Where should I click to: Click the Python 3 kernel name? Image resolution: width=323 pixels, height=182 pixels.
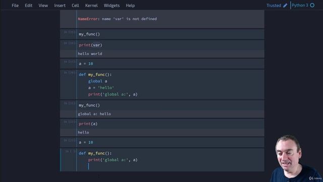tap(300, 6)
